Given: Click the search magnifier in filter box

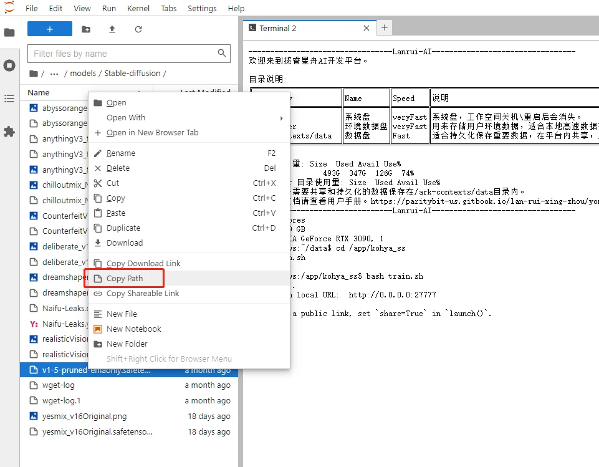Looking at the screenshot, I should click(221, 53).
